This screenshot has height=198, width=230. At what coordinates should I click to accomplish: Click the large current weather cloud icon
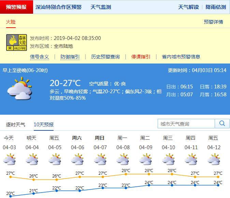[x=19, y=88]
